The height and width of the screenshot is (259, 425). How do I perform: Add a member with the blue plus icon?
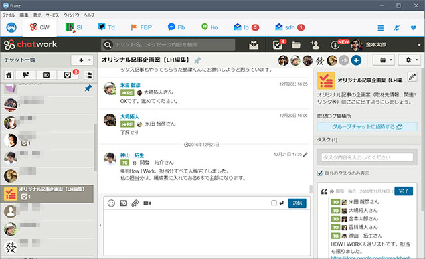356,60
